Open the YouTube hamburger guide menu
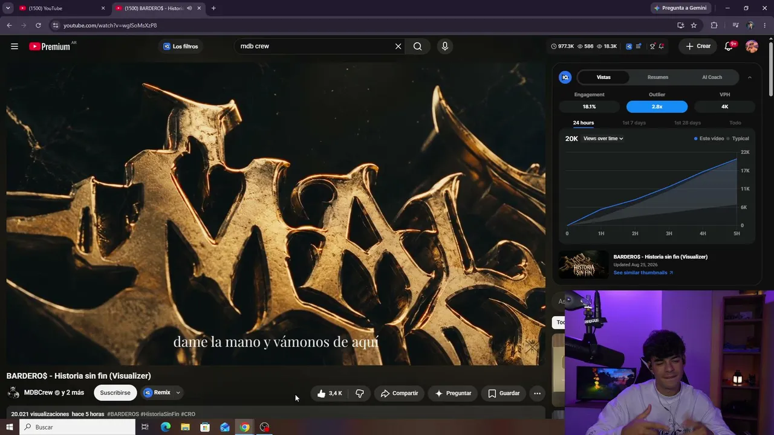Screen dimensions: 774x435 point(15,47)
